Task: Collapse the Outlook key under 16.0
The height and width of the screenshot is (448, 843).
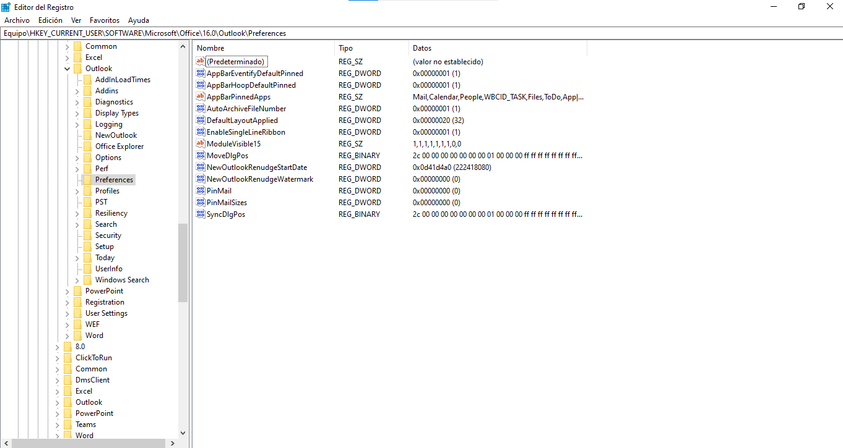Action: (67, 69)
